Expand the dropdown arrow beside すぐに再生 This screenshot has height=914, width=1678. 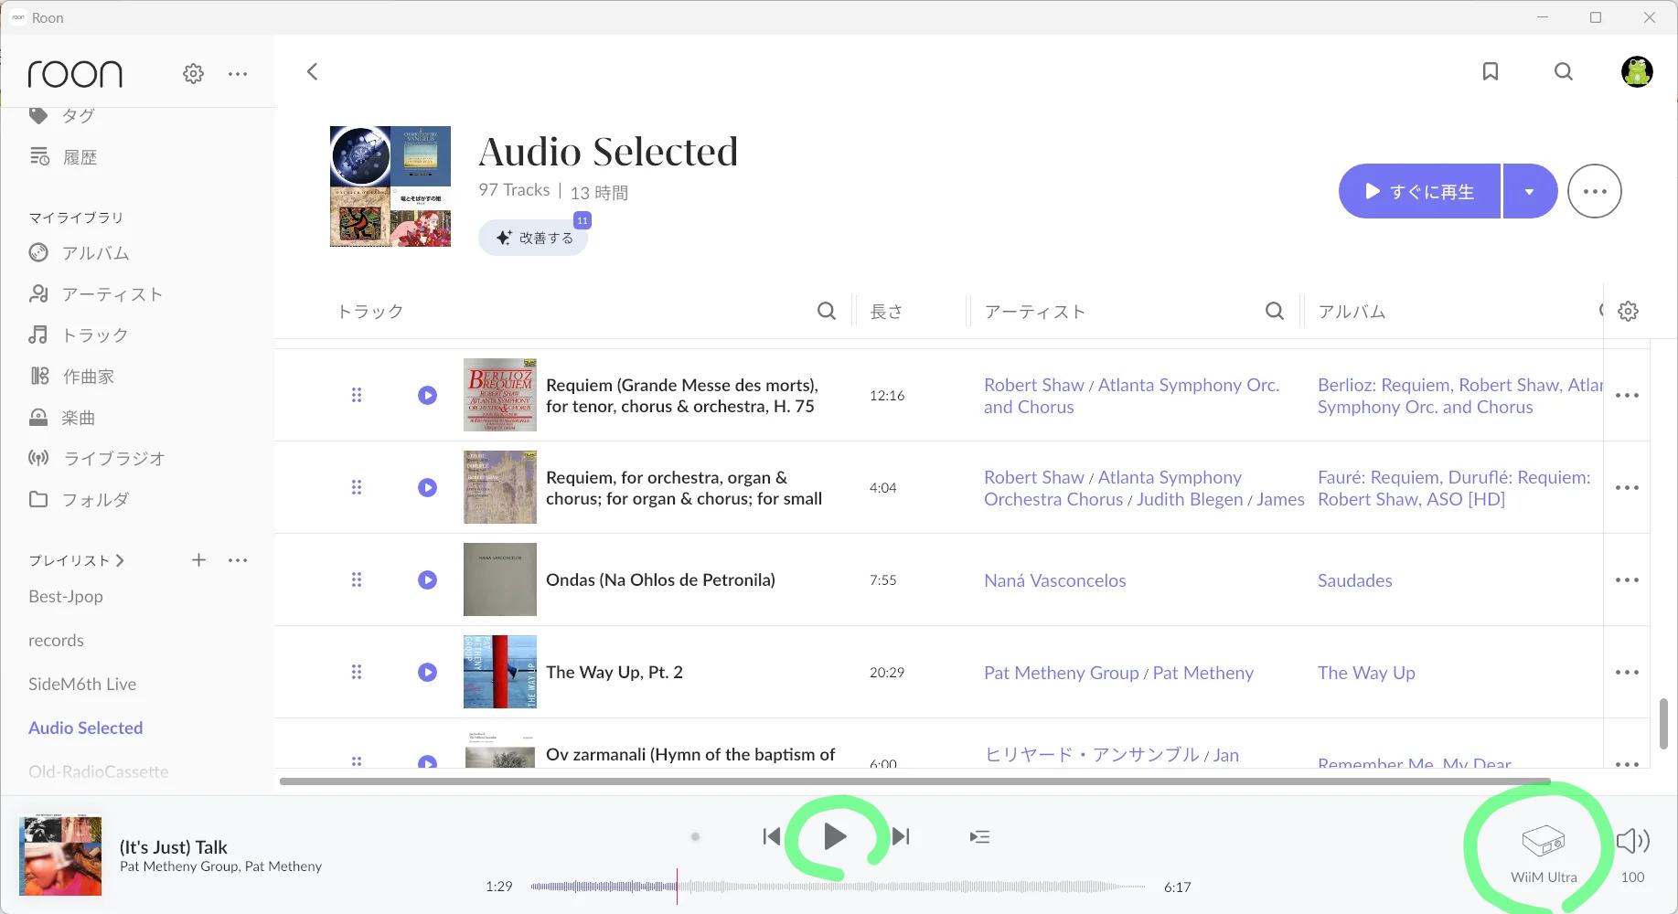(1529, 191)
